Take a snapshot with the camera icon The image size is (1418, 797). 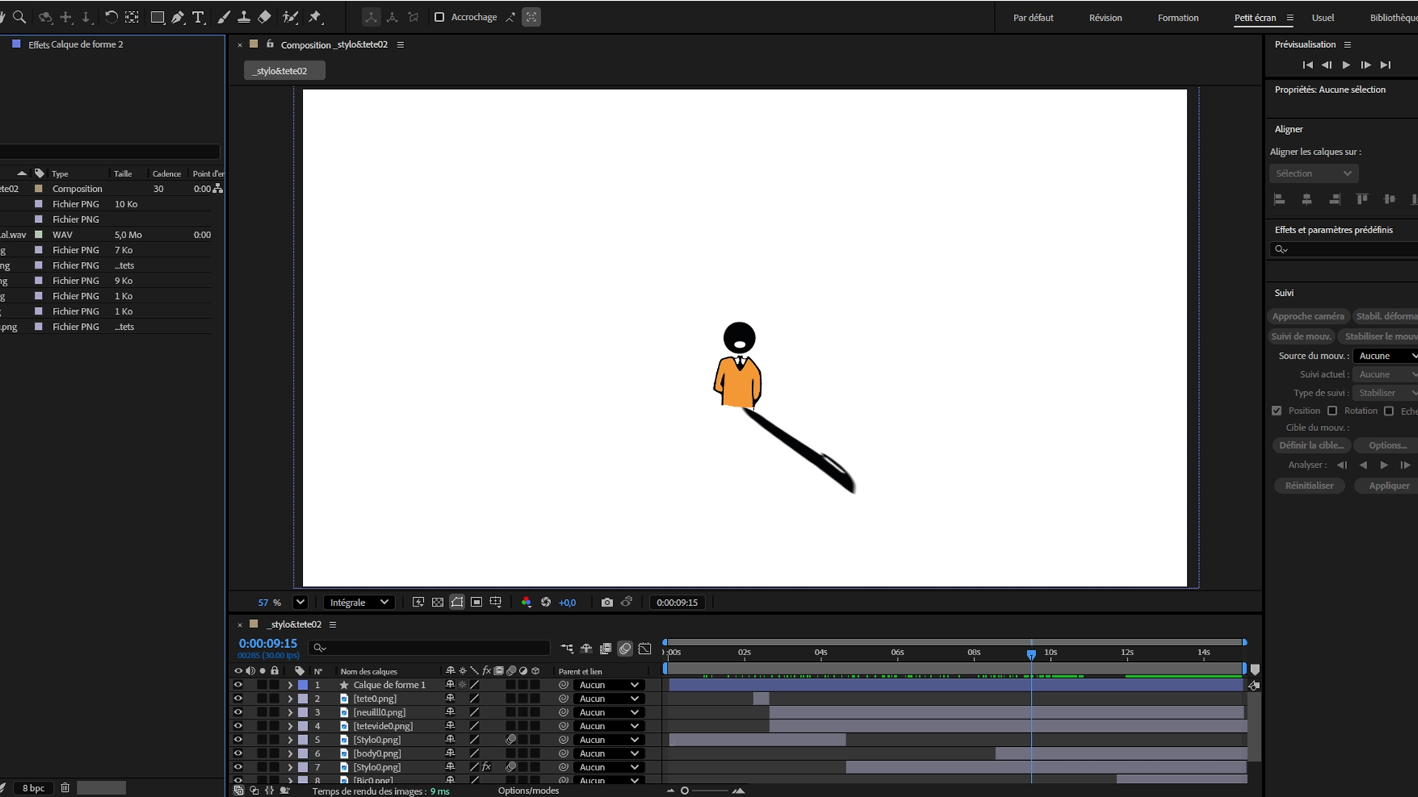pyautogui.click(x=607, y=602)
